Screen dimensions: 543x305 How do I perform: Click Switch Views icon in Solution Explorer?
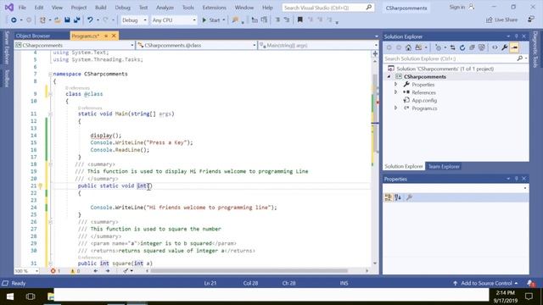tap(418, 47)
